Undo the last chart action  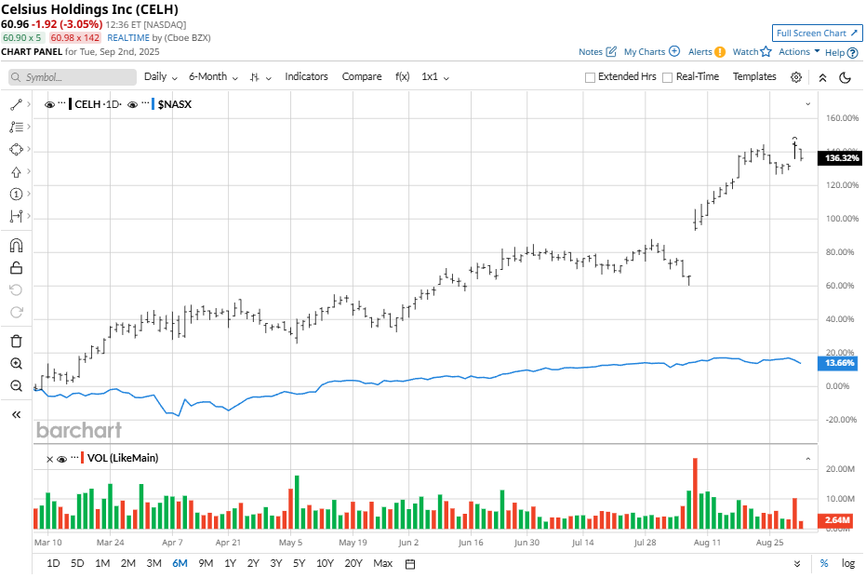pyautogui.click(x=16, y=290)
